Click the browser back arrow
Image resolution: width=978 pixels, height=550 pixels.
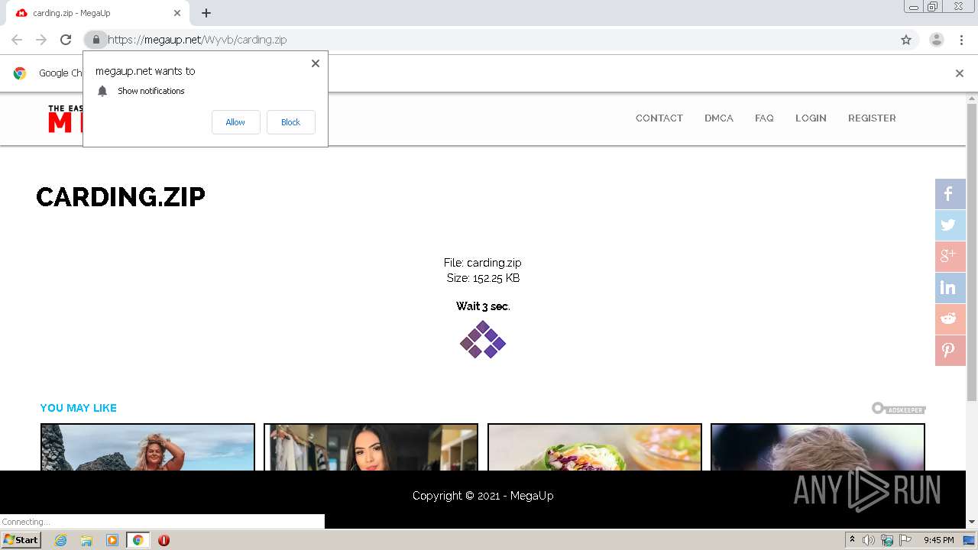coord(17,40)
